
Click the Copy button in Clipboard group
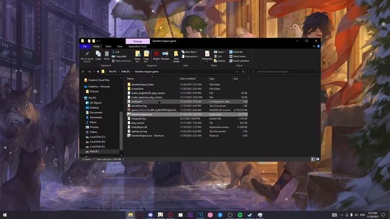click(98, 55)
